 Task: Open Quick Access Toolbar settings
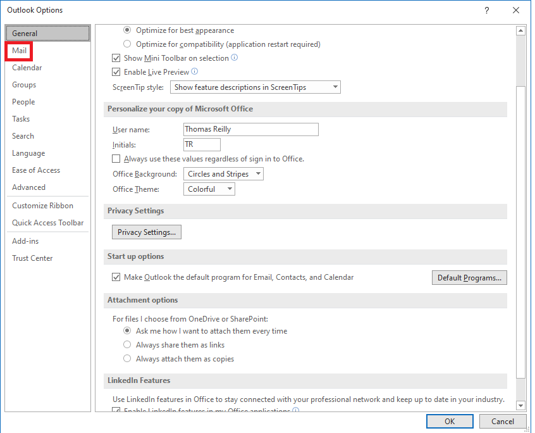click(48, 223)
